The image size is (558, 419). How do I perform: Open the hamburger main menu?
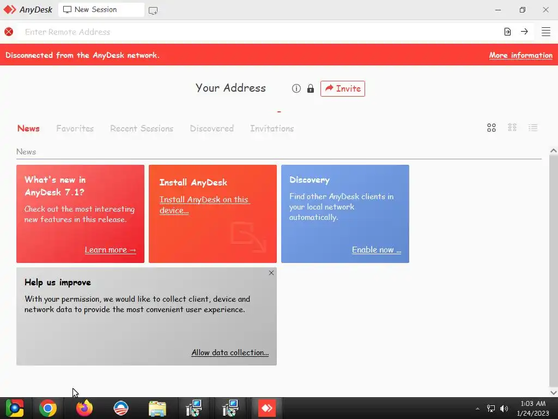546,32
